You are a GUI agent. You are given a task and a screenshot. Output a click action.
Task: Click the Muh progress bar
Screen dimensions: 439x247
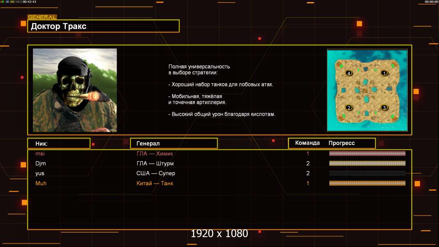(x=367, y=183)
